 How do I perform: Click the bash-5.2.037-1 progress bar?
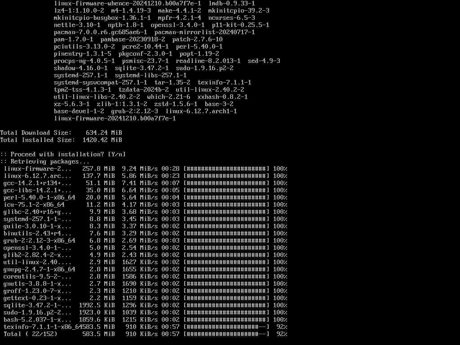pyautogui.click(x=226, y=319)
